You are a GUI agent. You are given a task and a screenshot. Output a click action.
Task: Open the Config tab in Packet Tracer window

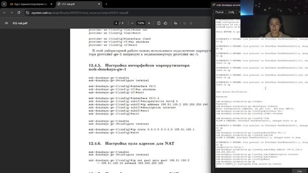(231, 12)
